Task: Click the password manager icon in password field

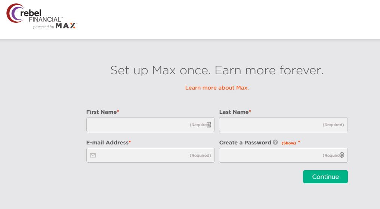Action: pos(342,155)
